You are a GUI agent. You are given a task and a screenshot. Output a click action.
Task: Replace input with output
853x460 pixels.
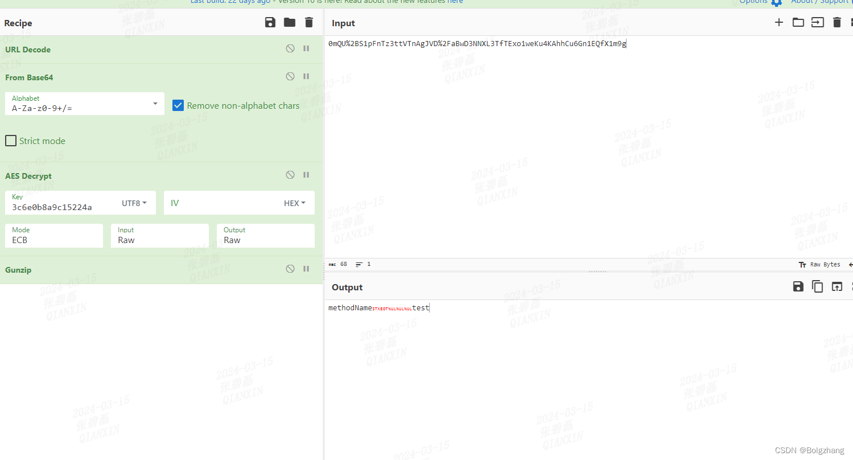836,286
